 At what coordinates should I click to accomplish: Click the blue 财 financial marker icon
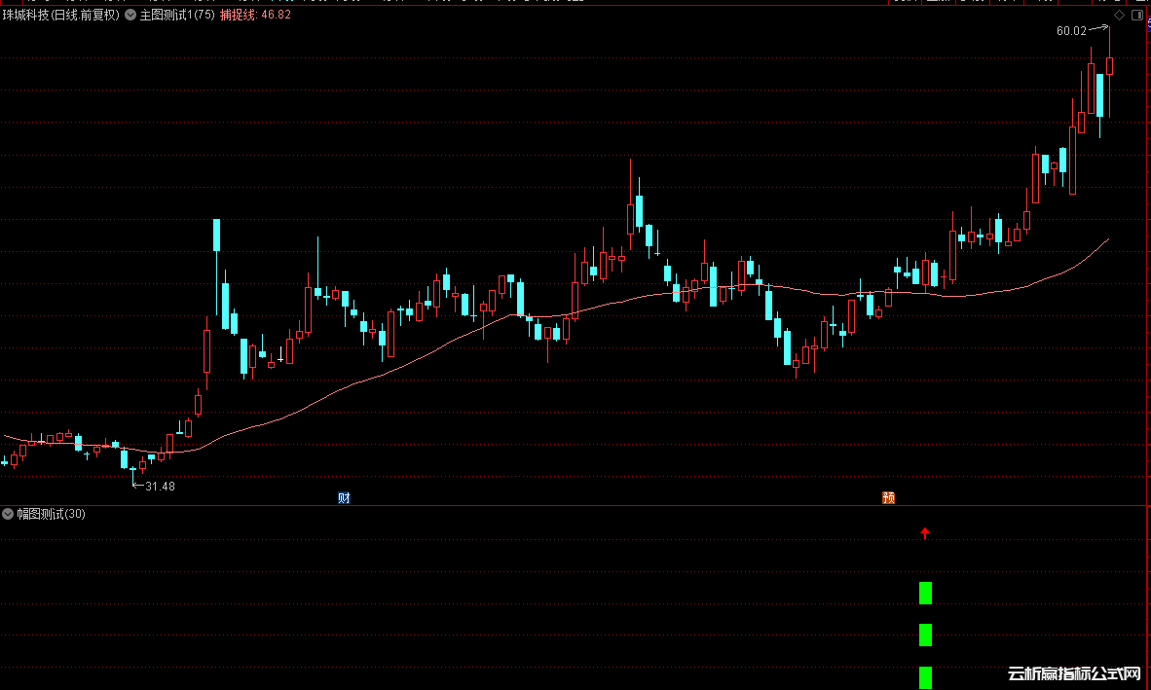click(344, 497)
